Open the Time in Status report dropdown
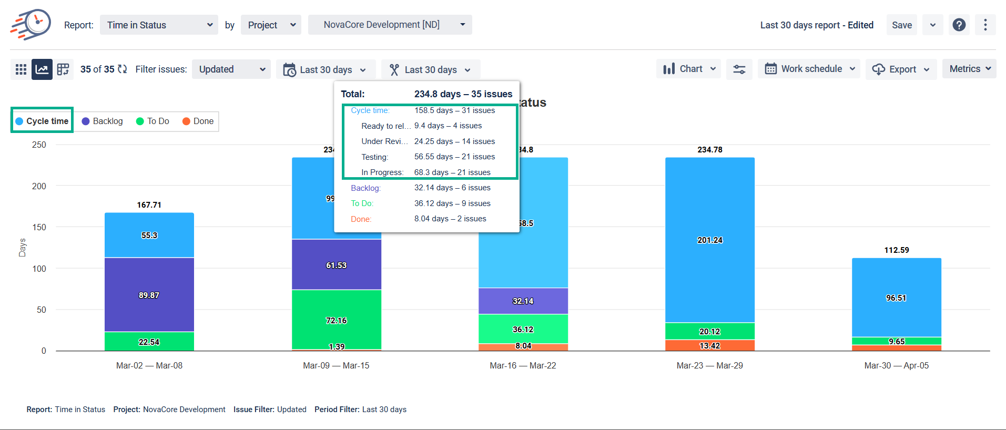 click(x=159, y=25)
